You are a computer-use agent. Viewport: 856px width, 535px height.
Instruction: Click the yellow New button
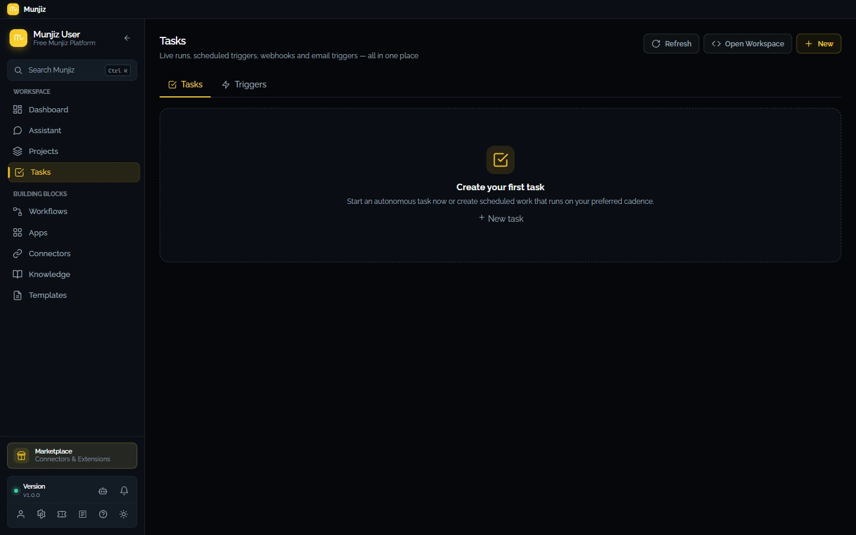[x=819, y=43]
